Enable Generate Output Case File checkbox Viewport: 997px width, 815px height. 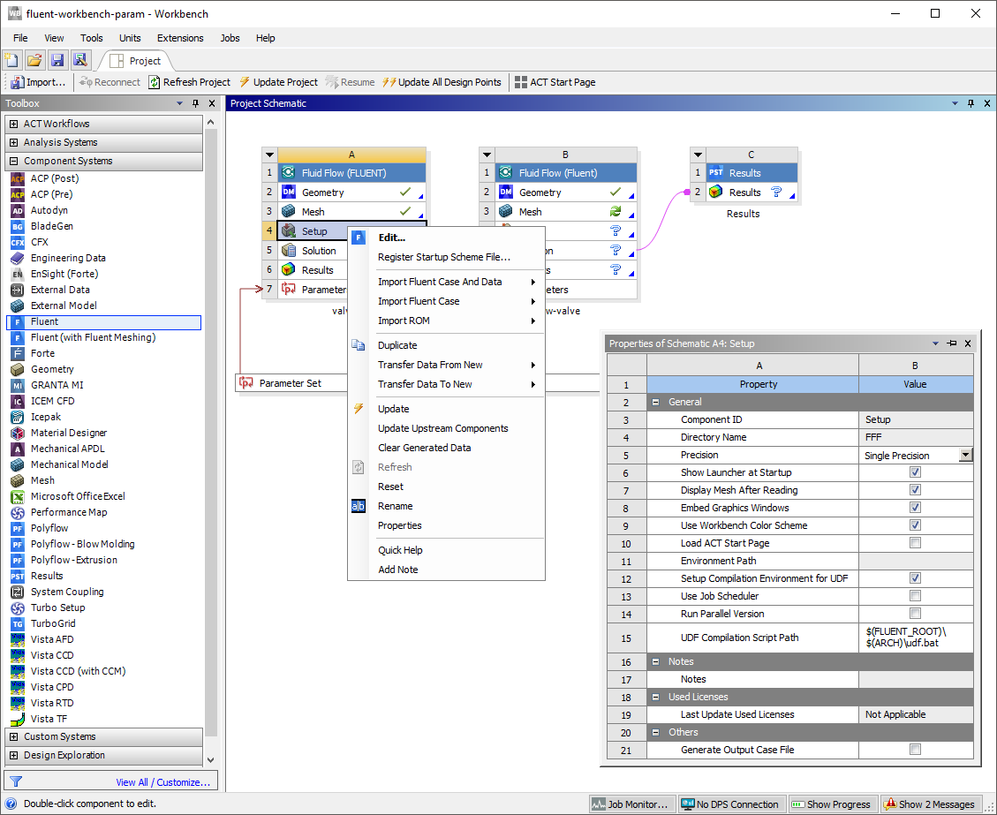915,750
